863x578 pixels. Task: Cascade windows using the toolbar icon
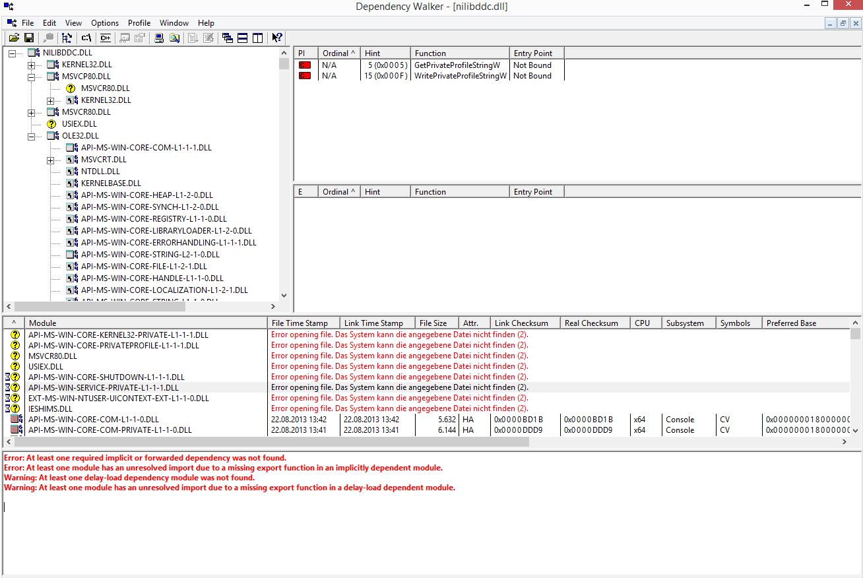[x=228, y=38]
